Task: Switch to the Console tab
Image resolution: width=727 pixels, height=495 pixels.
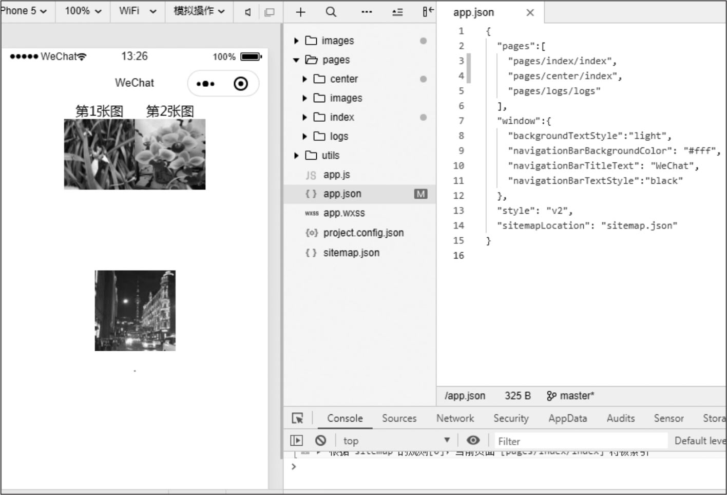Action: [345, 418]
